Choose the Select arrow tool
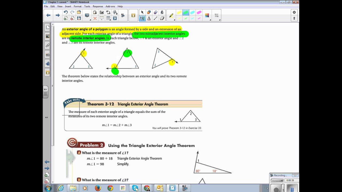 pos(142,12)
